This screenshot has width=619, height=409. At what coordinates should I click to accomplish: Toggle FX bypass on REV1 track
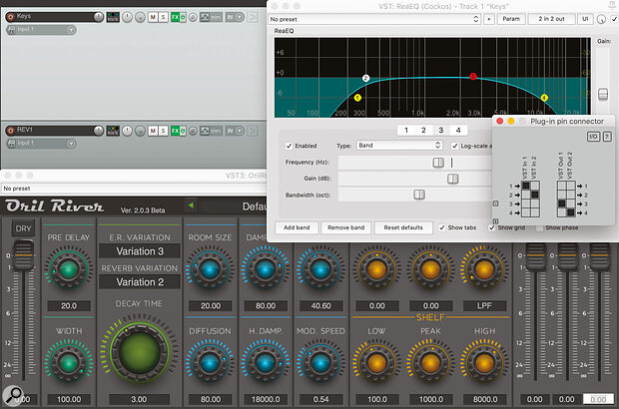[x=183, y=131]
